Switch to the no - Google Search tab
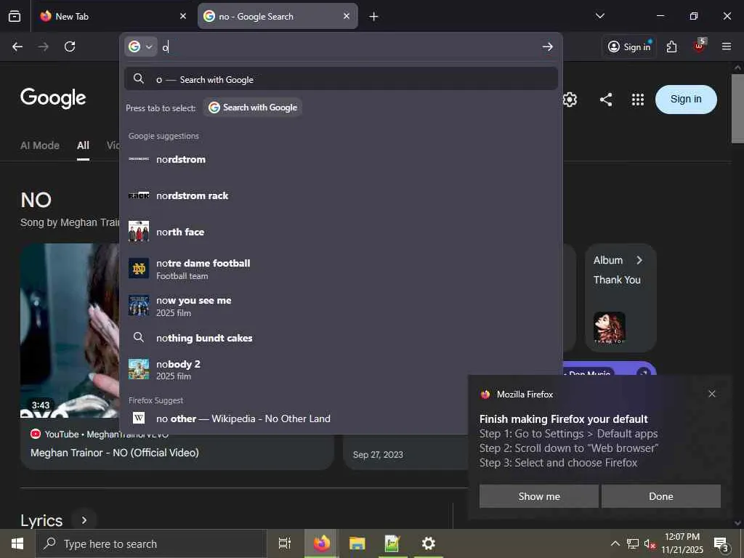Viewport: 744px width, 558px height. 278,16
